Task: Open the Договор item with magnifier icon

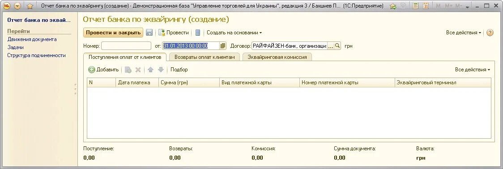Action: tap(337, 46)
